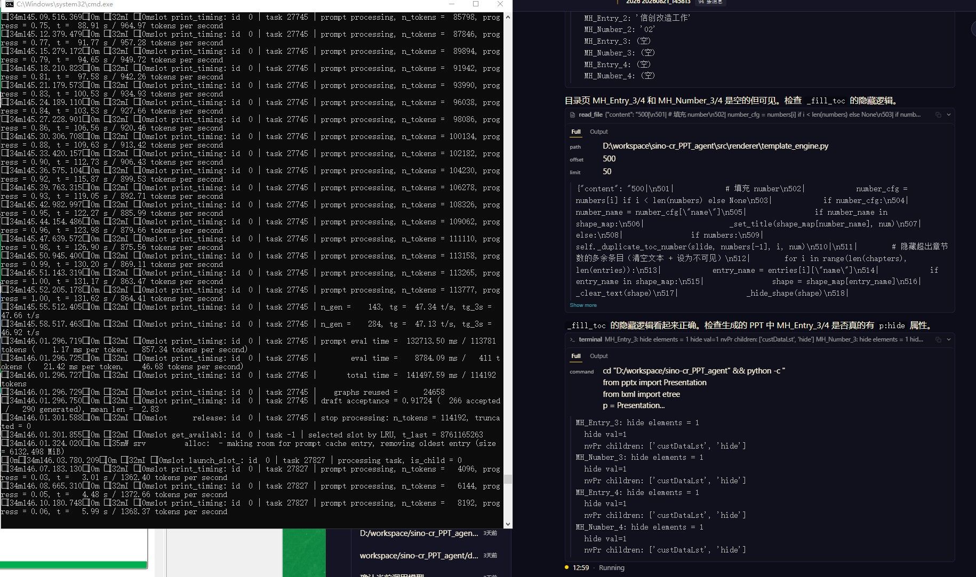Click the line 'MH_Number_4: hide elements = 1'

[639, 527]
